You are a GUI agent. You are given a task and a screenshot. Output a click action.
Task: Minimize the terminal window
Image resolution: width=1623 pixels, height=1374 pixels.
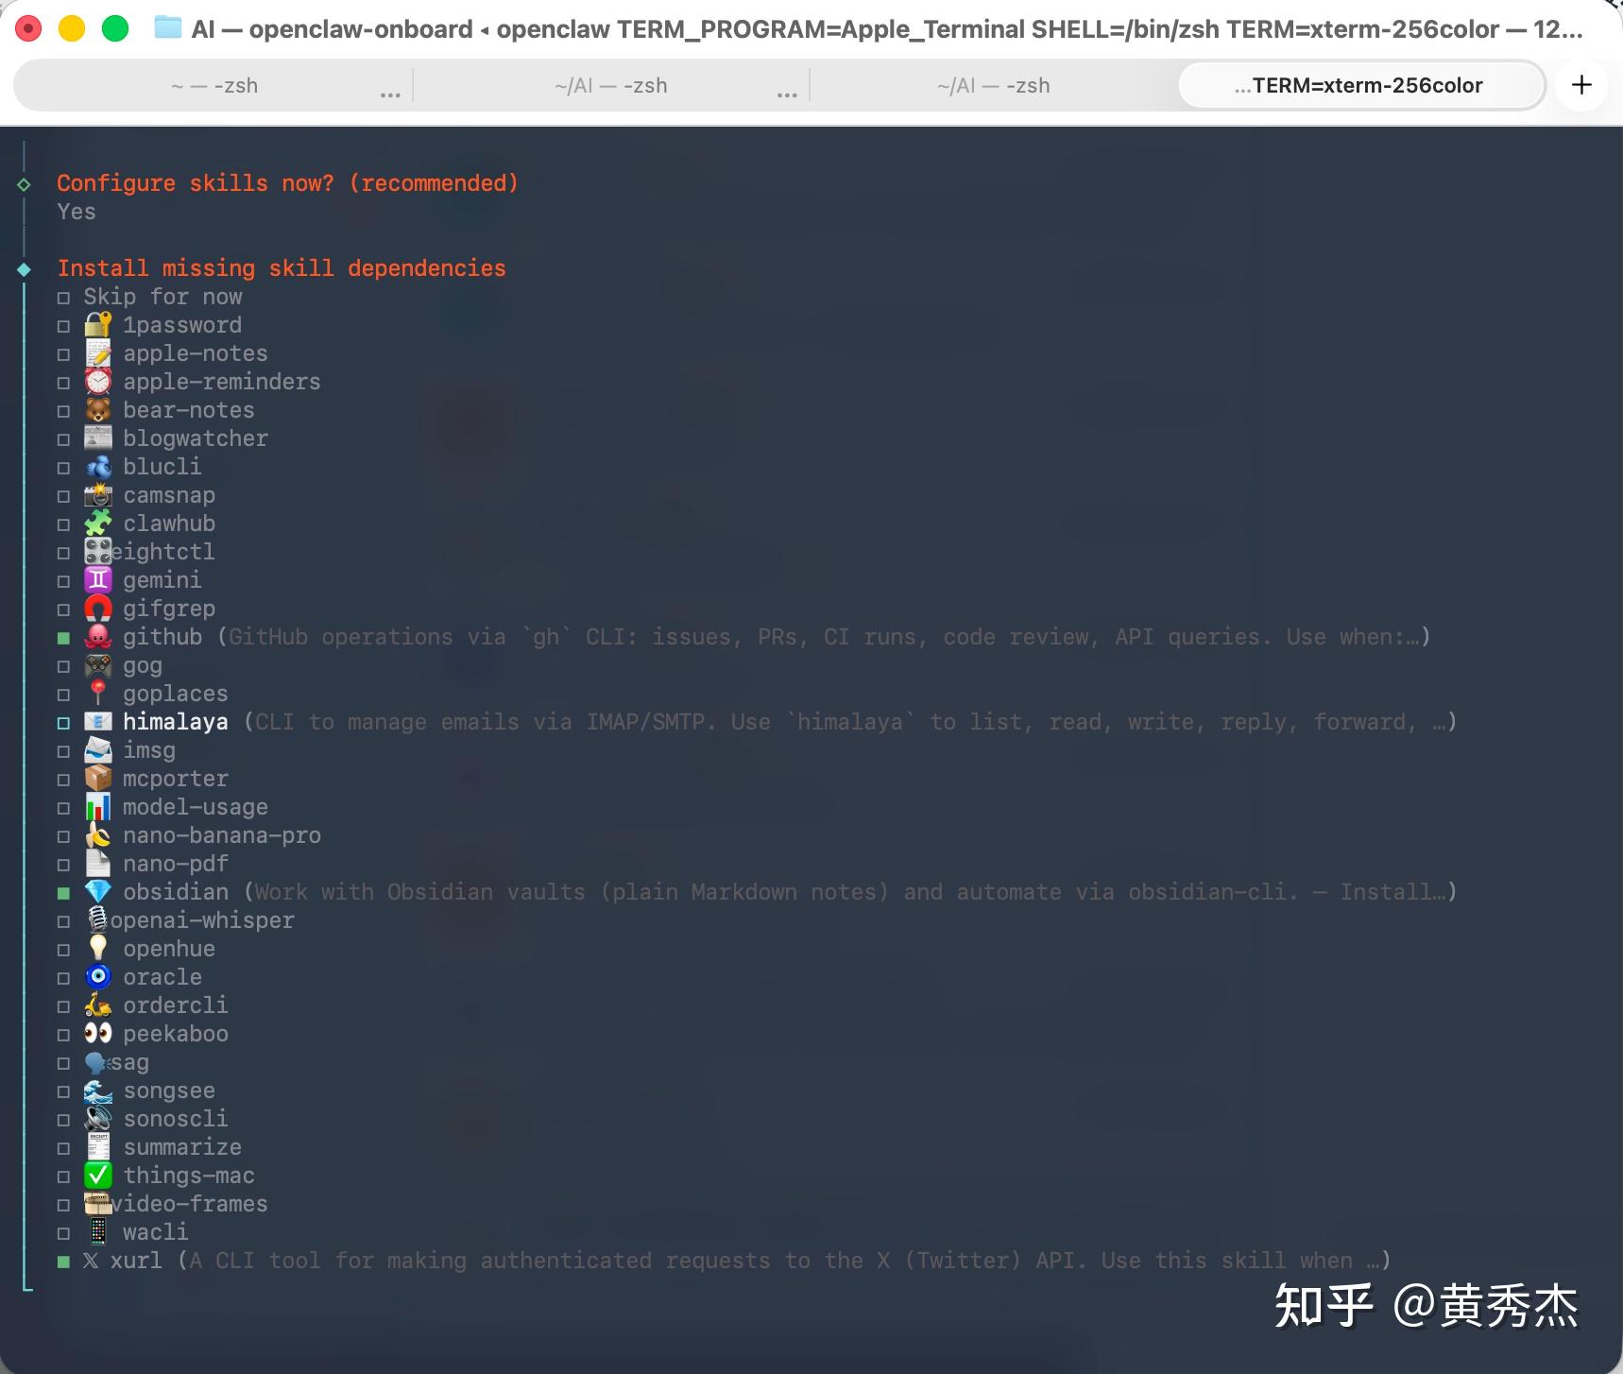click(x=72, y=29)
